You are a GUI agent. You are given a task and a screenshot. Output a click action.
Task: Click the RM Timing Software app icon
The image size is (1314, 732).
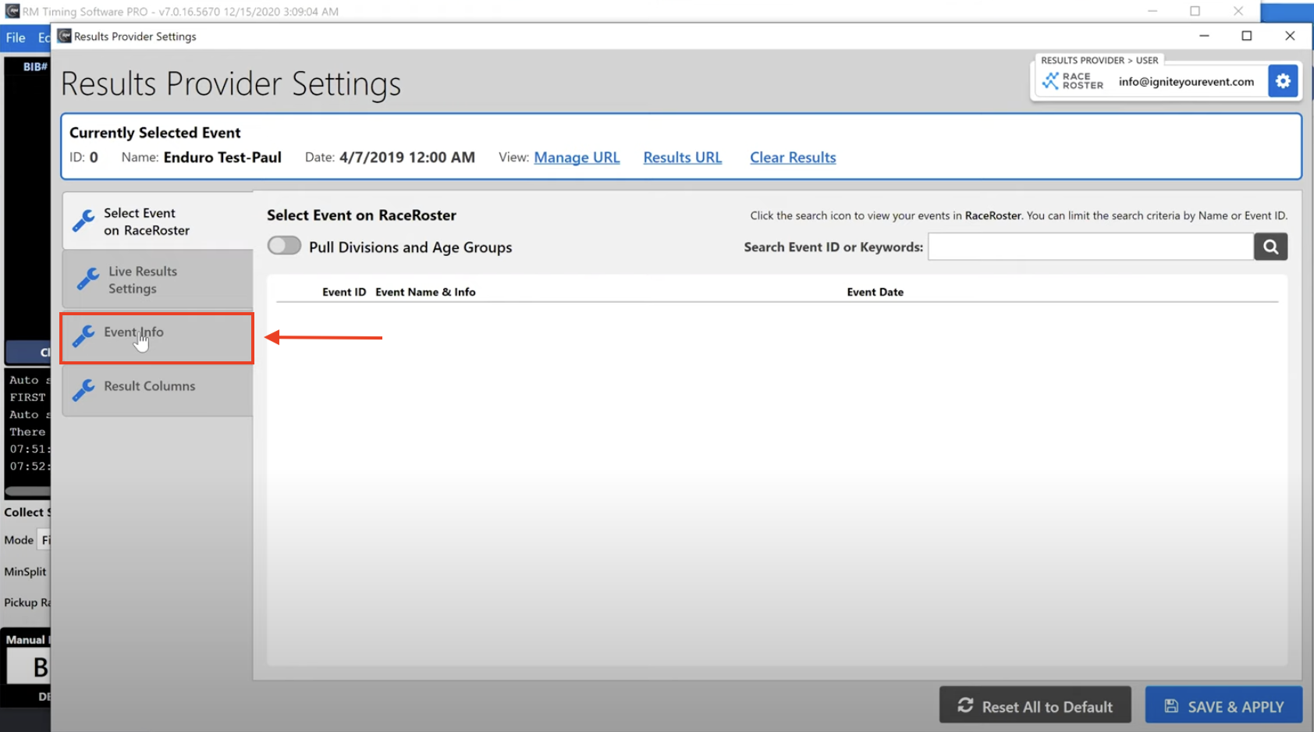click(12, 11)
